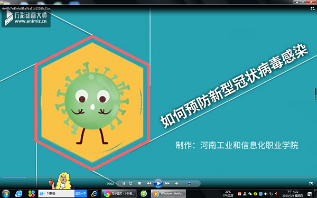Screen dimensions: 317x198
Task: Select Windows Media Player taskbar button
Action: (169, 194)
